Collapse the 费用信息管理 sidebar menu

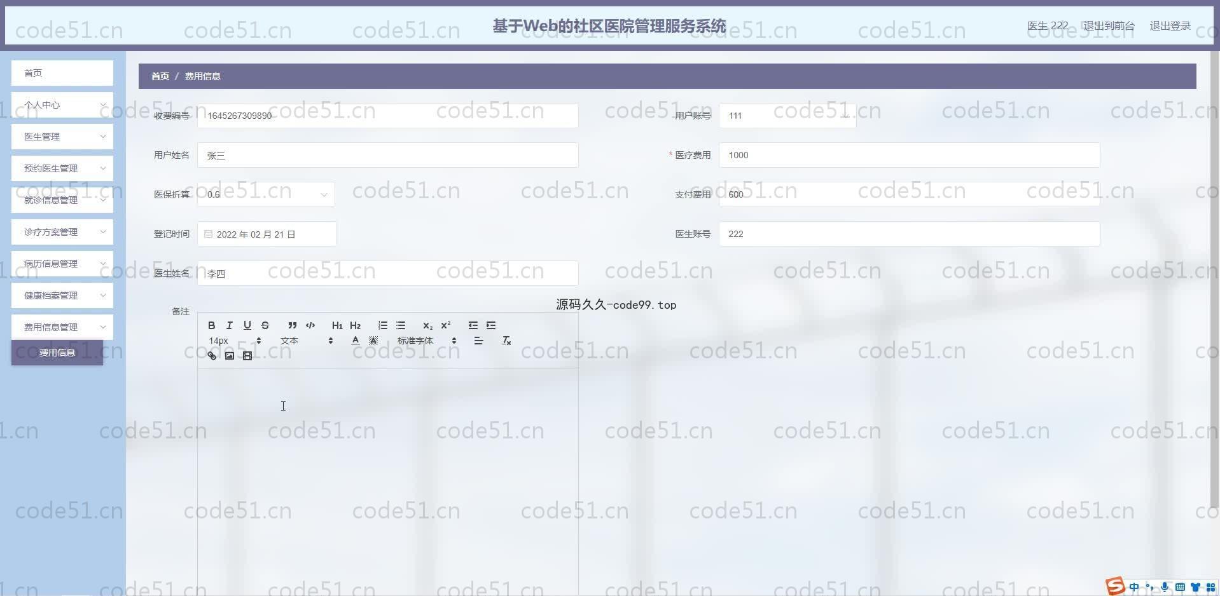pyautogui.click(x=62, y=327)
